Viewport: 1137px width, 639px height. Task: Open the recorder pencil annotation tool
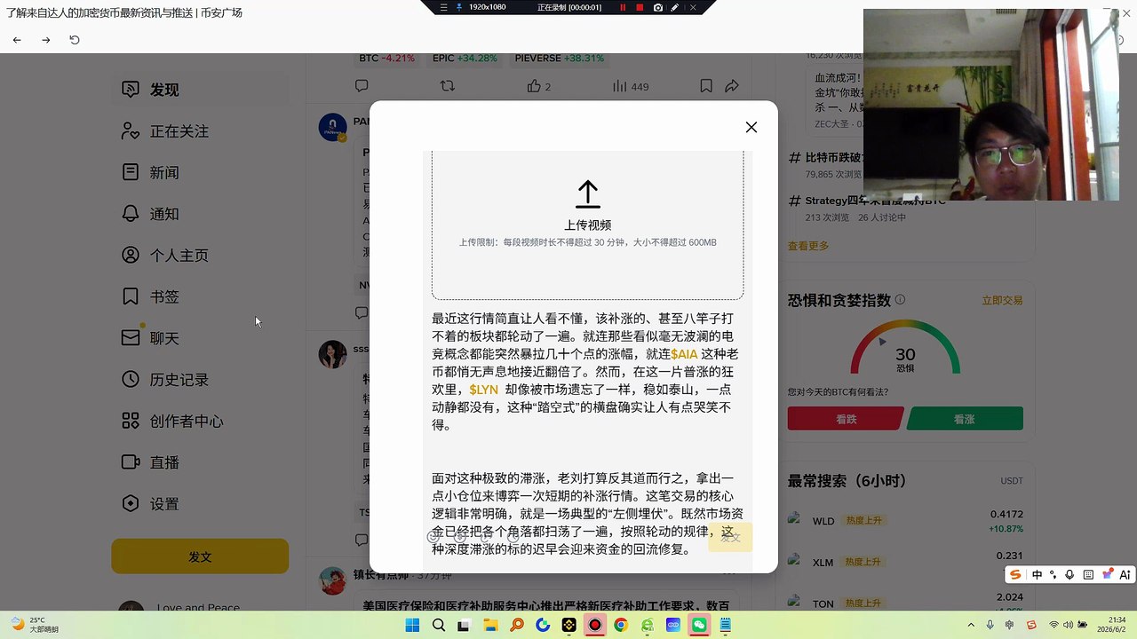point(675,7)
